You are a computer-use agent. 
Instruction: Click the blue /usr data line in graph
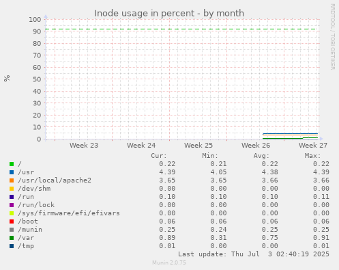coord(291,133)
